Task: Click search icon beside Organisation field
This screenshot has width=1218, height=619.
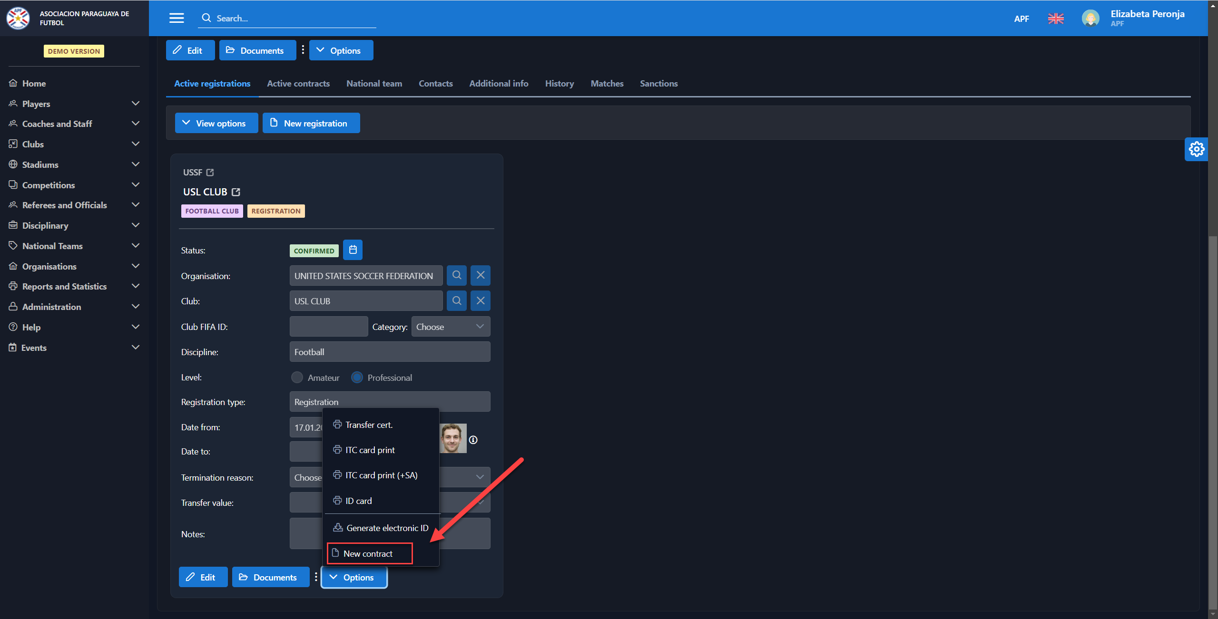Action: (456, 275)
